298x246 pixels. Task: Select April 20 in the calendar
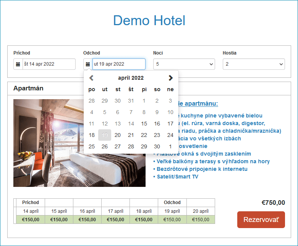pos(118,135)
